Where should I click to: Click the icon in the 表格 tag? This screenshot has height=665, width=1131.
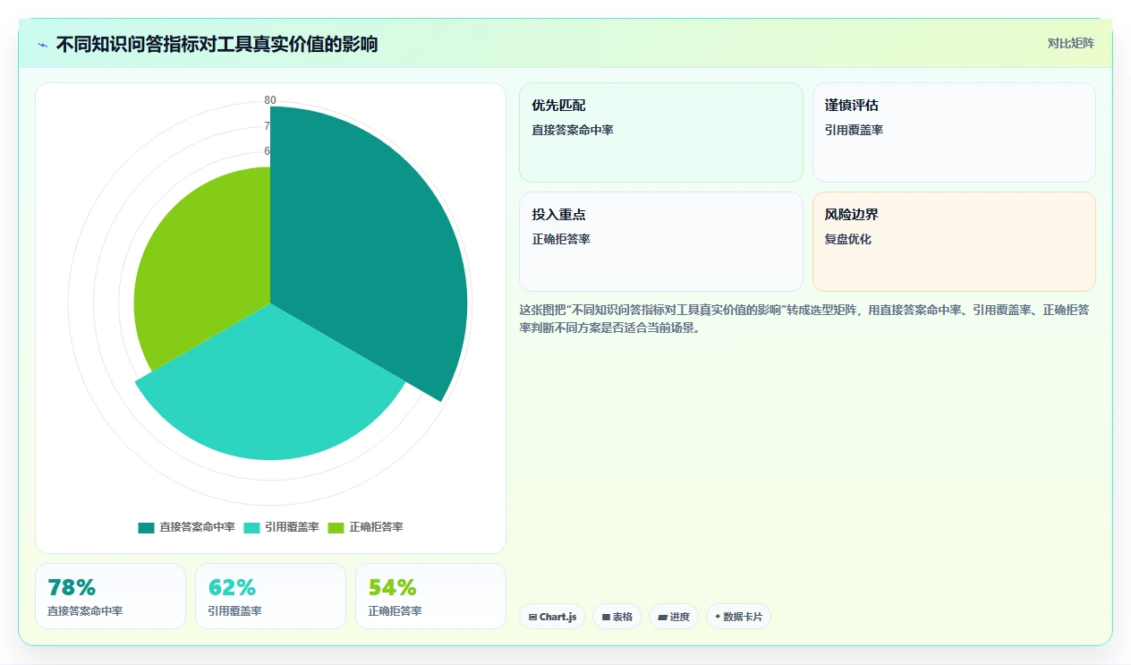point(606,617)
